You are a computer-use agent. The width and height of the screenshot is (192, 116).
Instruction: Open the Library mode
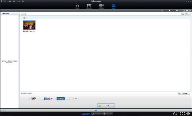pyautogui.click(x=77, y=6)
